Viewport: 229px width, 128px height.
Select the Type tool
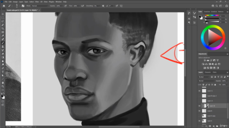pos(3,72)
